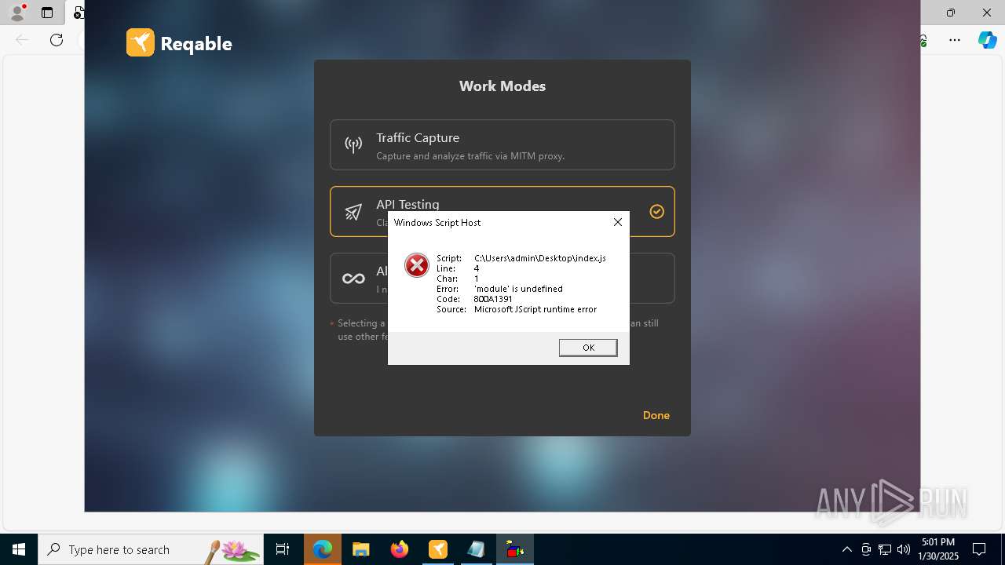The width and height of the screenshot is (1005, 565).
Task: Open the notification center
Action: click(x=979, y=549)
